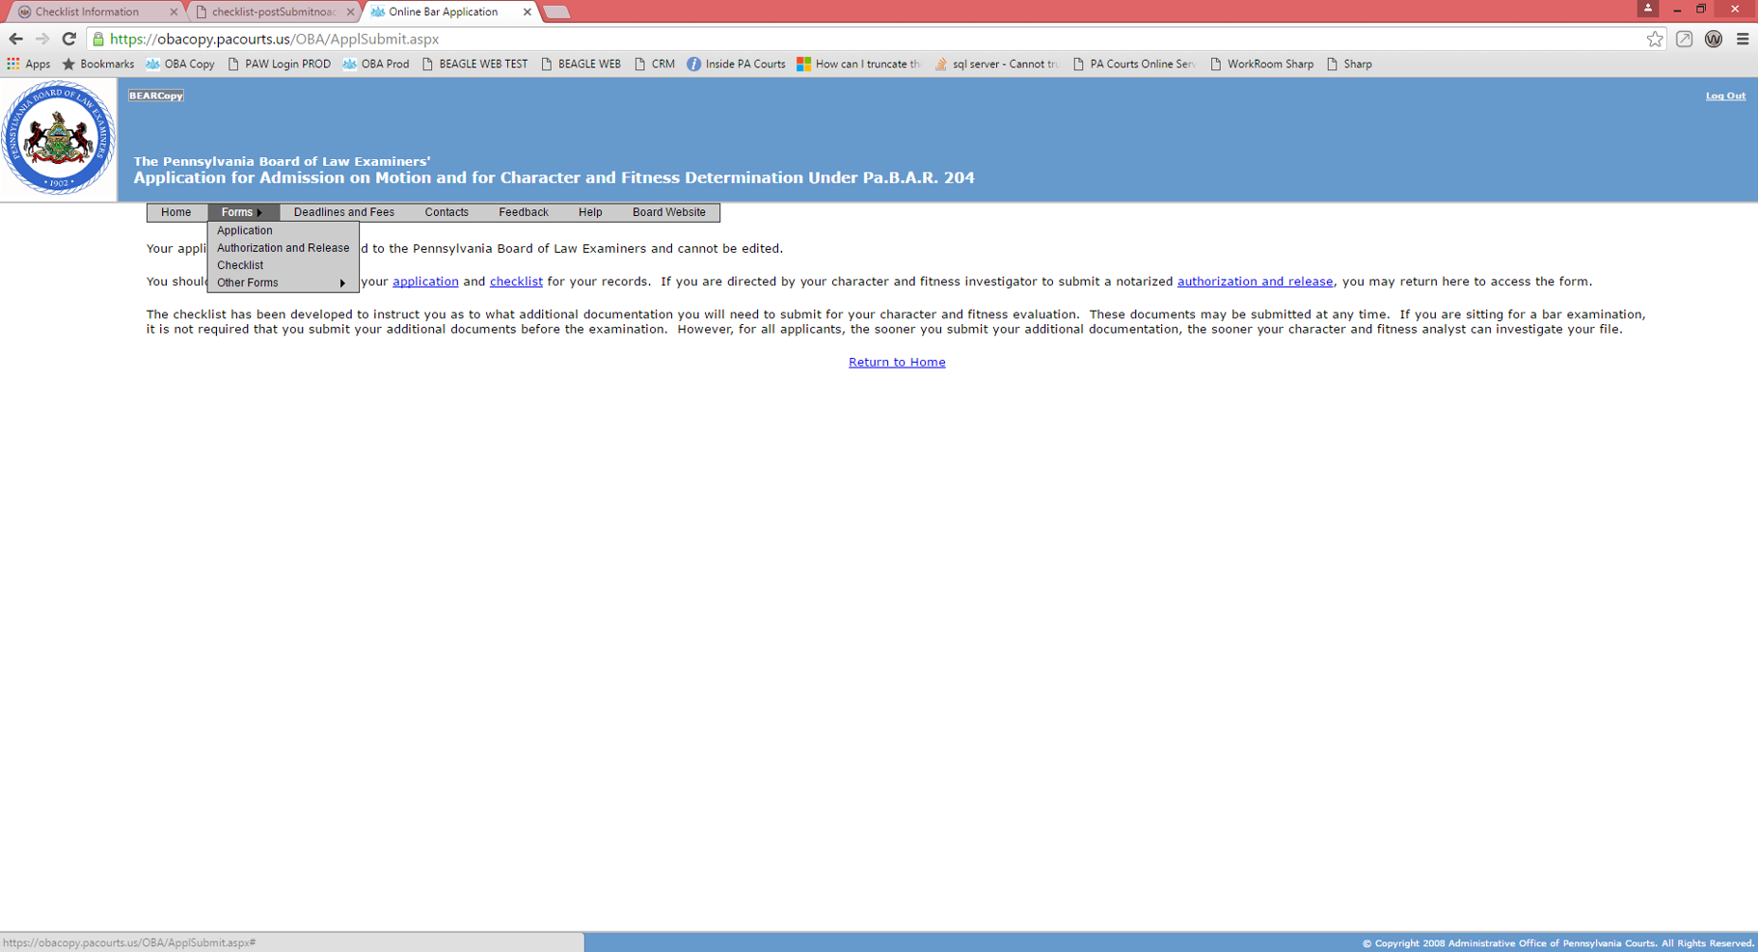Click the Log Out link

point(1724,95)
